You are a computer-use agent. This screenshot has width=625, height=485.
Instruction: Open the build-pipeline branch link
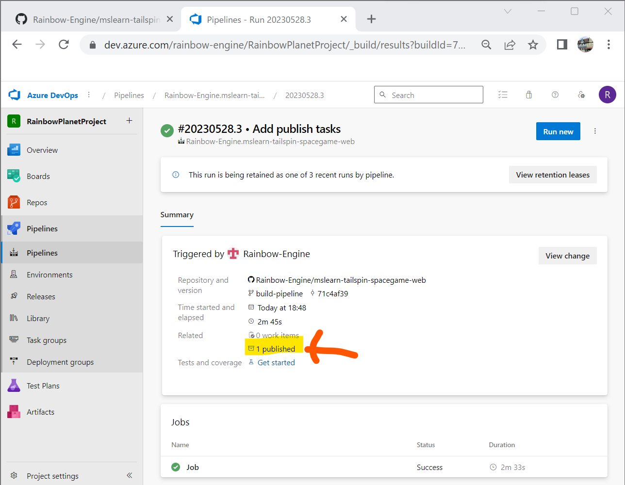(x=280, y=293)
